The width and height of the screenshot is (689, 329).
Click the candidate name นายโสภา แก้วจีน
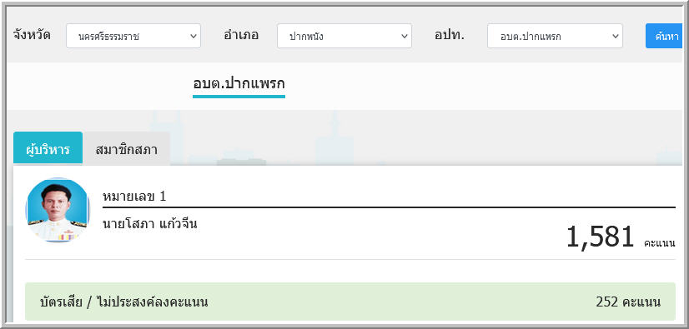(x=150, y=224)
